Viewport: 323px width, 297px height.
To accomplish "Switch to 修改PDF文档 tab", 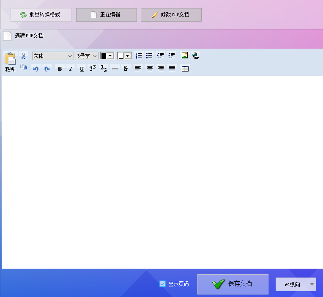I will [x=171, y=15].
